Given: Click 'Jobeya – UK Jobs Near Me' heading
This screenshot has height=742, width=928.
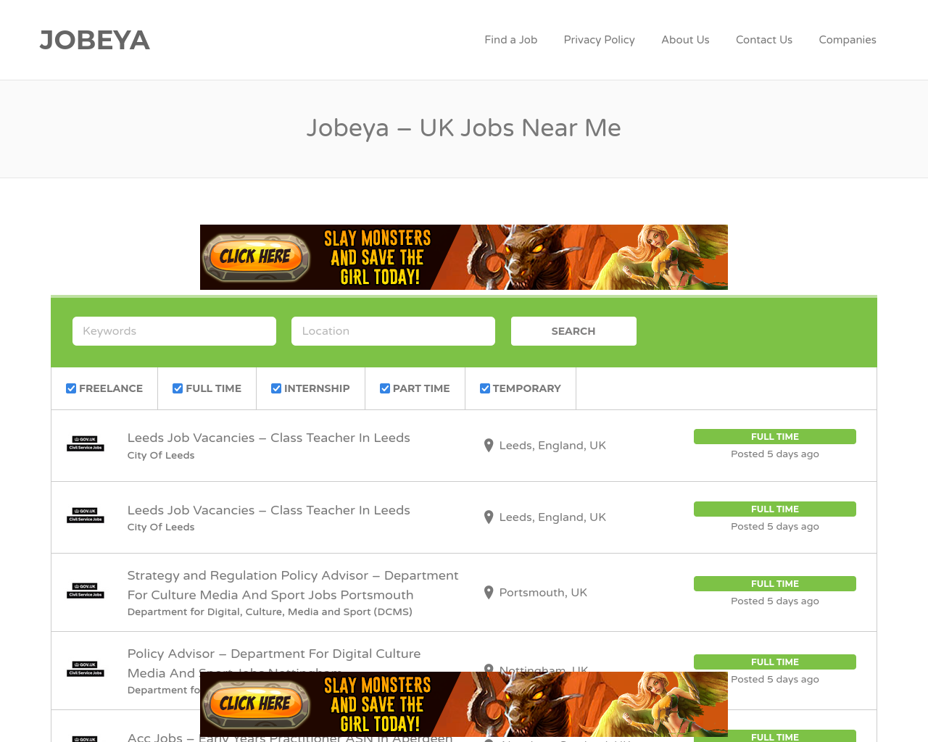Looking at the screenshot, I should [x=464, y=128].
